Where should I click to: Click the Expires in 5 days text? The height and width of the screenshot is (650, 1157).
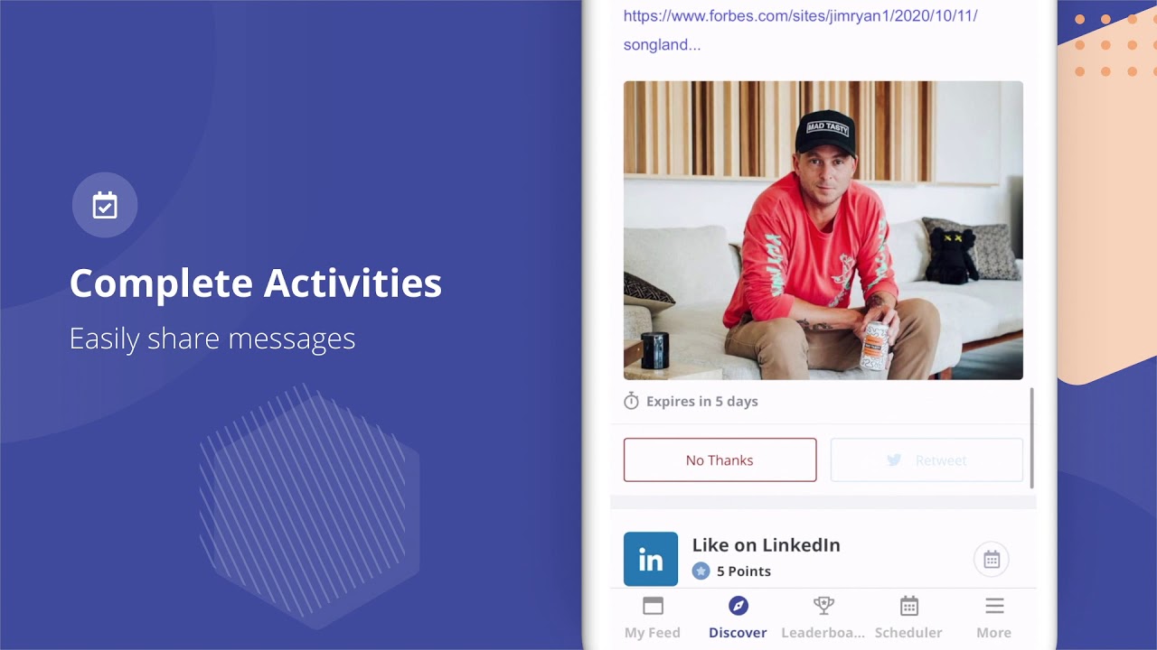click(x=702, y=402)
